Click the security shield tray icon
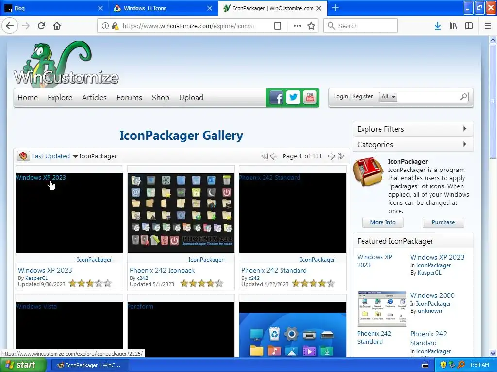 (443, 365)
